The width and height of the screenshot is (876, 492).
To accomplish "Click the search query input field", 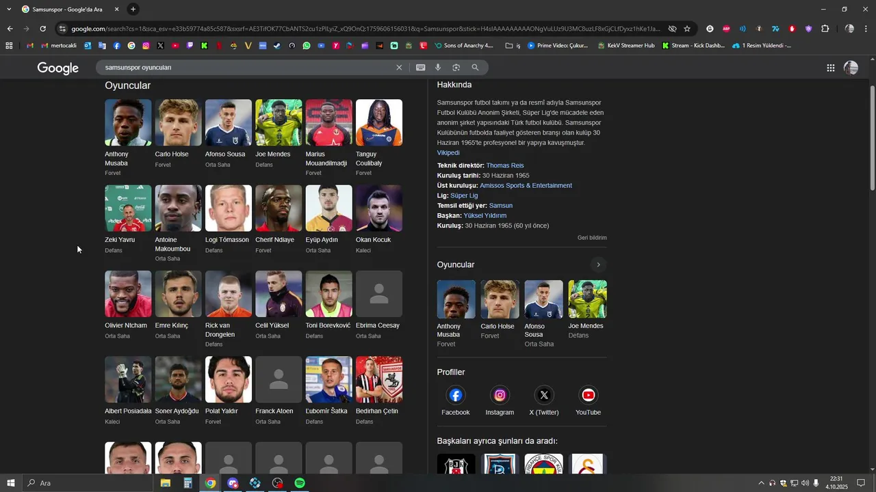I will 246,68.
